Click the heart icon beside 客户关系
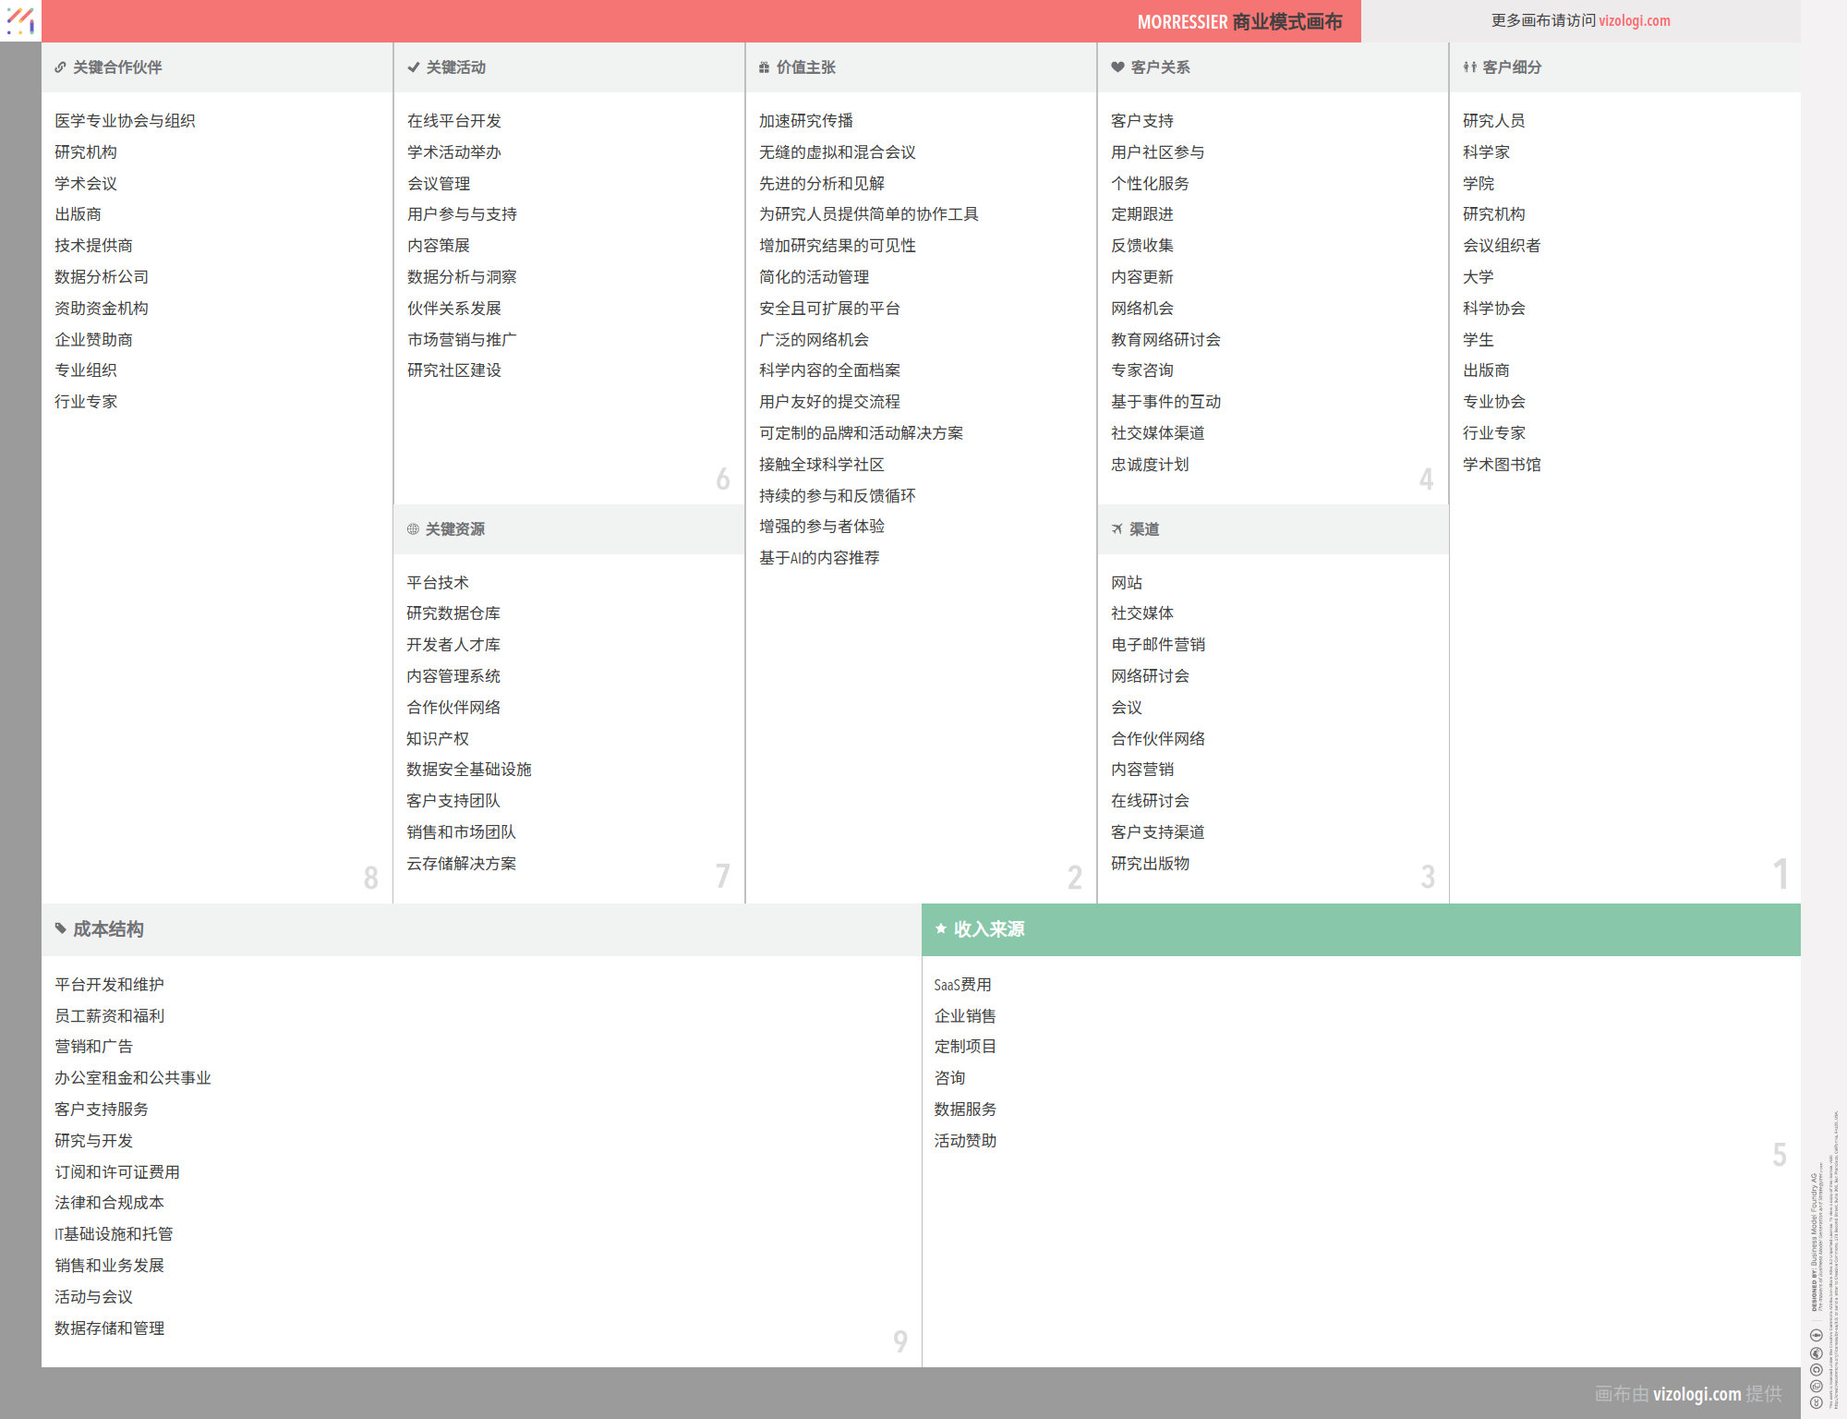This screenshot has width=1847, height=1419. (1117, 67)
